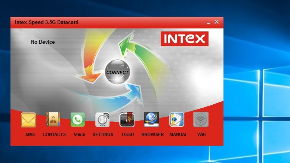
Task: Click the SETTINGS label
Action: pos(103,135)
